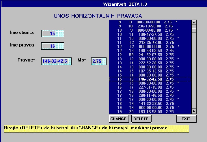Click the list scrollbar thumb
The height and width of the screenshot is (142, 207).
coord(194,30)
